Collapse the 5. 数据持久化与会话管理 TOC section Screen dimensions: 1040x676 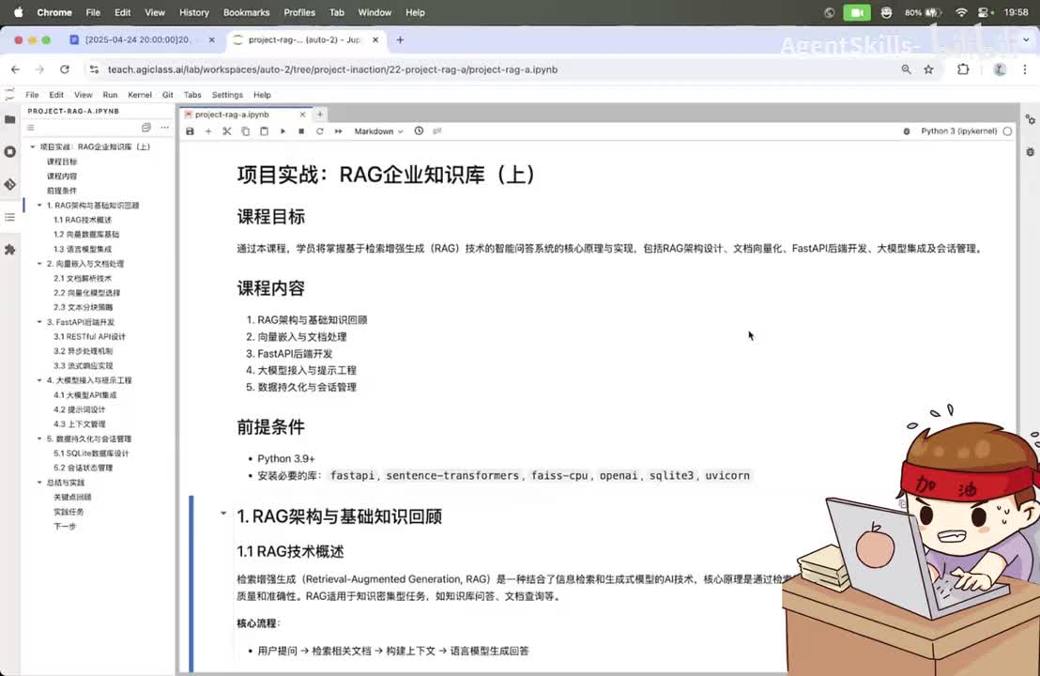(x=39, y=438)
